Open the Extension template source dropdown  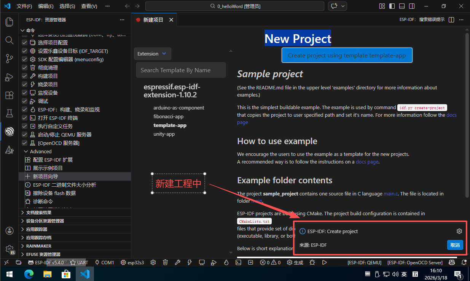(x=152, y=54)
